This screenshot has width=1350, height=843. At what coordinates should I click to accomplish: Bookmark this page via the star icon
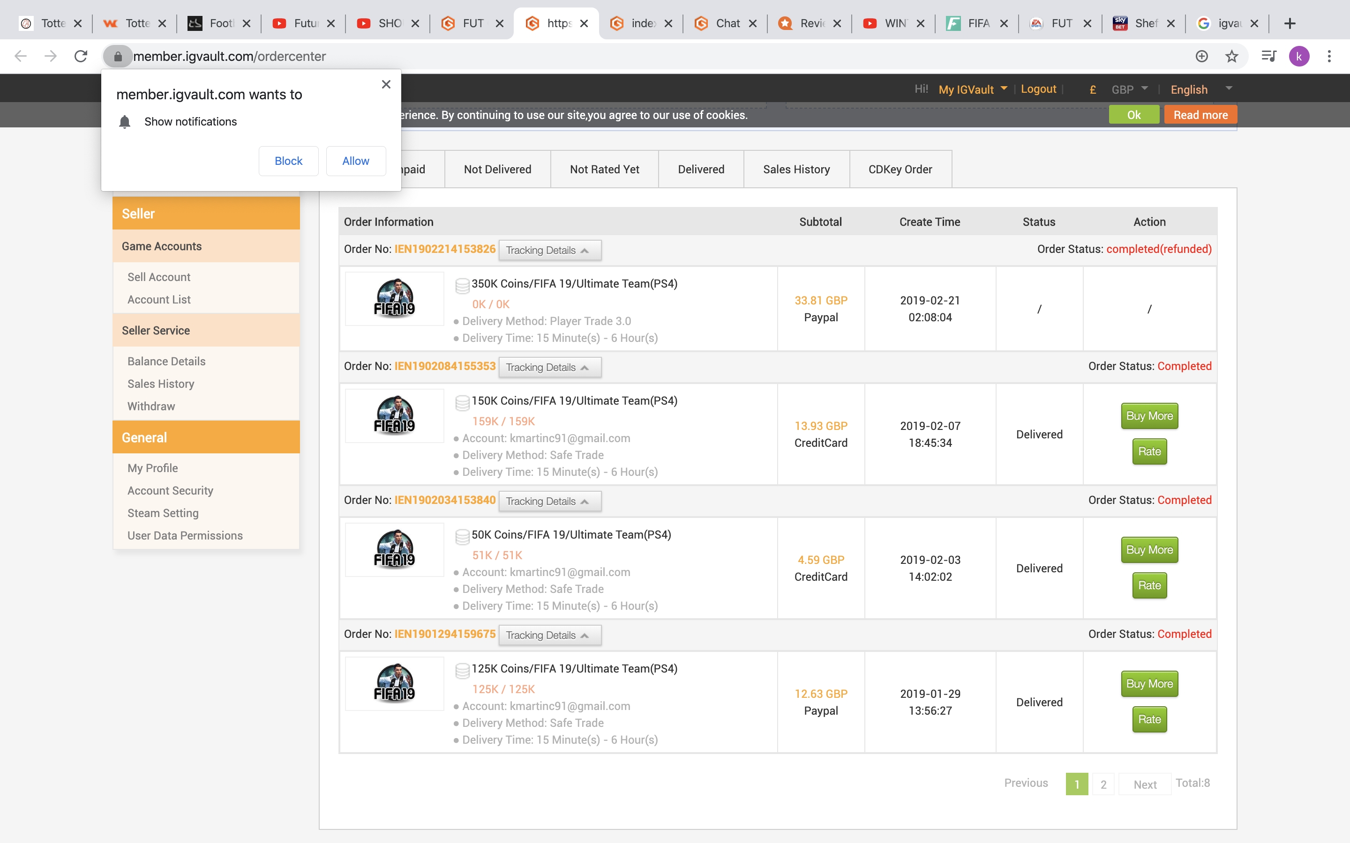coord(1231,56)
